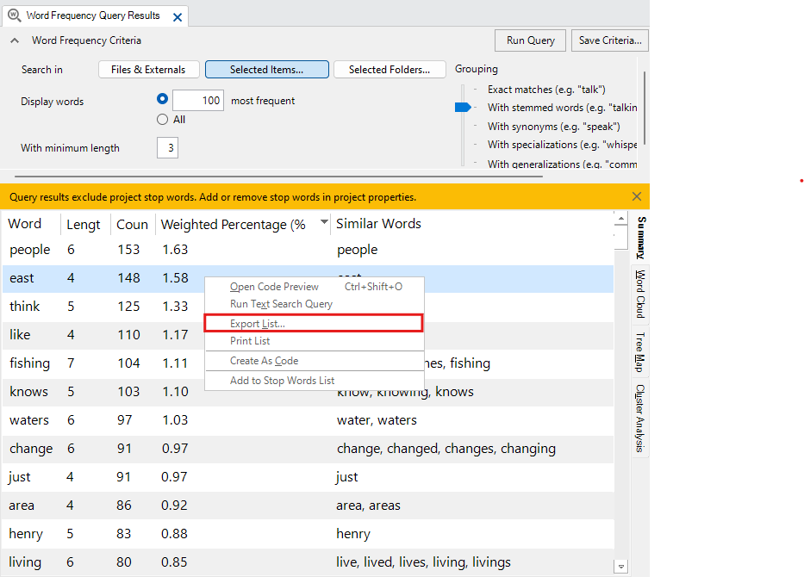Click the 100 most frequent input field

(198, 101)
